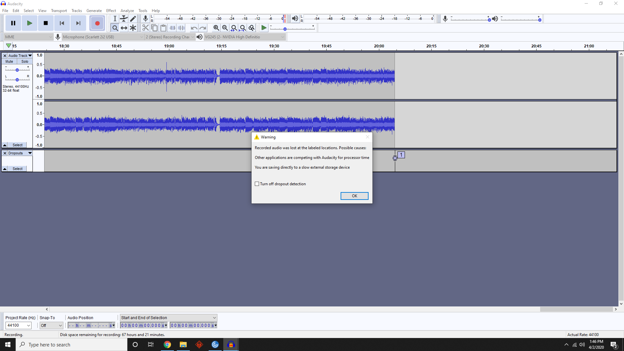Open the MME audio host dropdown
This screenshot has width=624, height=351.
[x=28, y=37]
